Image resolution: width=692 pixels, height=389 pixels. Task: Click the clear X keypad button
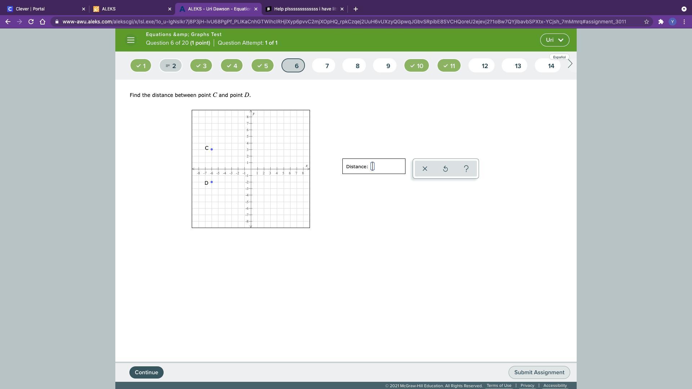point(425,169)
